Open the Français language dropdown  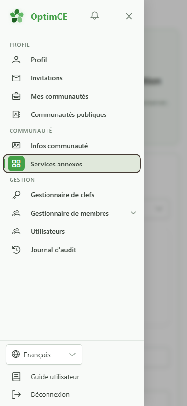(x=44, y=355)
